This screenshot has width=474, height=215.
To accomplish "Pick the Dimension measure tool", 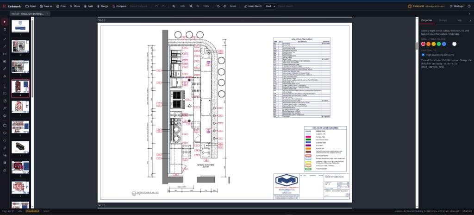I will pyautogui.click(x=5, y=54).
